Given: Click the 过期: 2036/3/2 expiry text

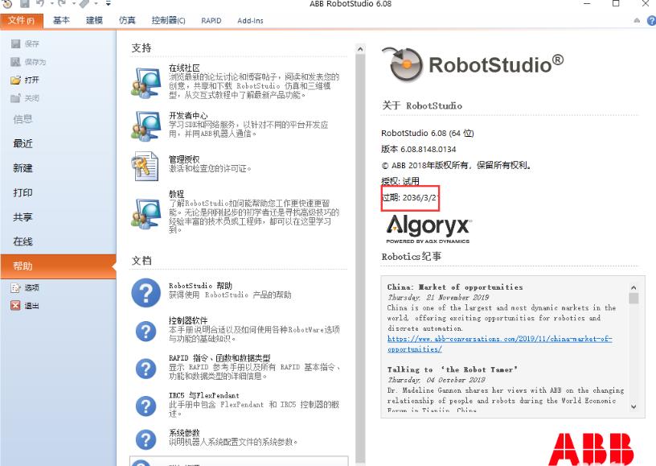Looking at the screenshot, I should [x=409, y=198].
